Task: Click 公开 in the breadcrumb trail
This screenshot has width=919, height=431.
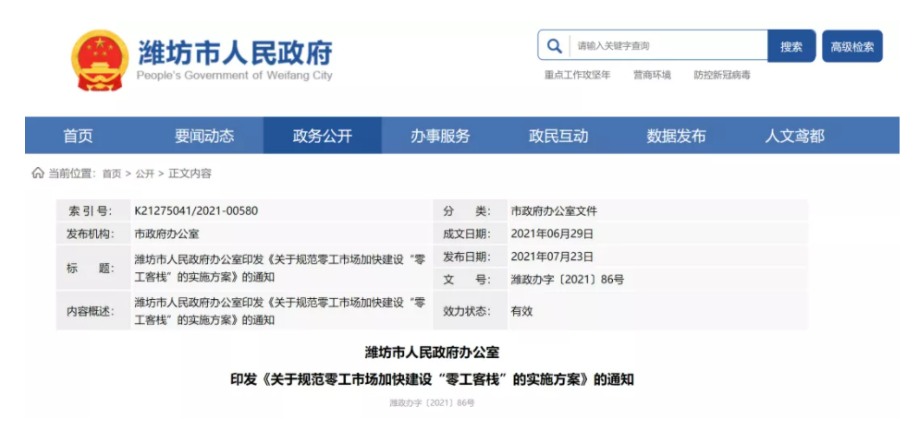Action: [x=145, y=174]
